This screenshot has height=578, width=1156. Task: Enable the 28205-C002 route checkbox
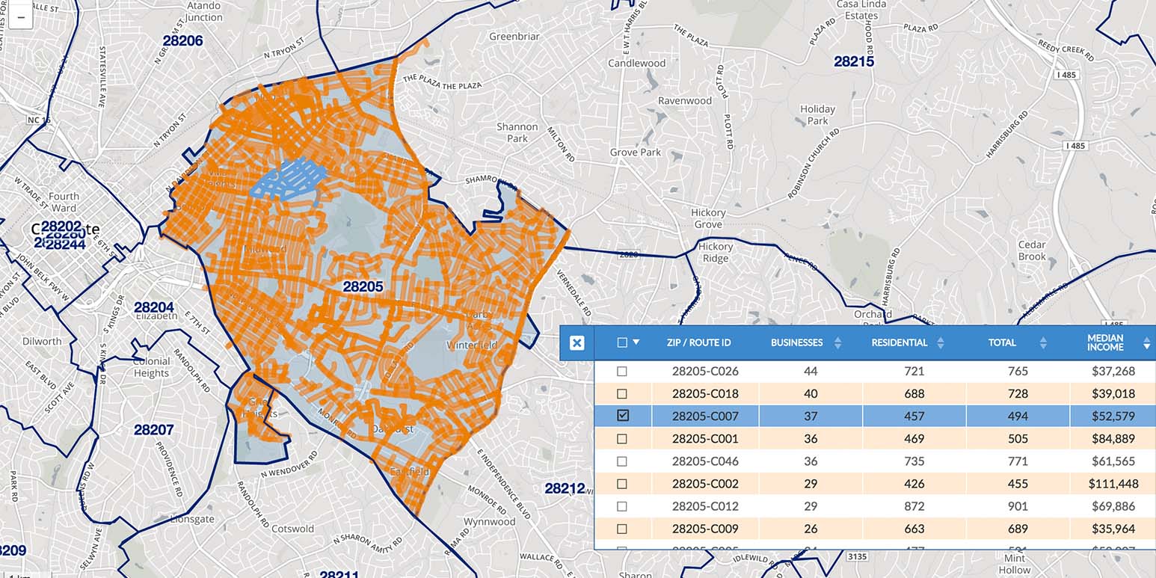point(622,484)
